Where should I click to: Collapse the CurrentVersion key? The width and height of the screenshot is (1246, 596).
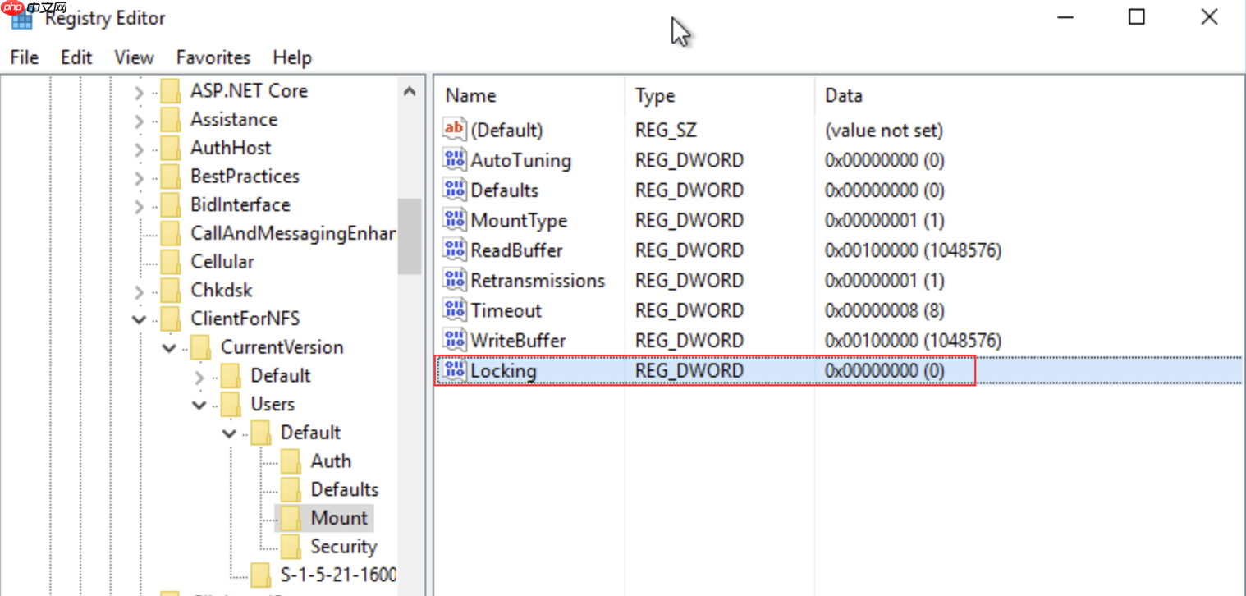click(x=169, y=348)
